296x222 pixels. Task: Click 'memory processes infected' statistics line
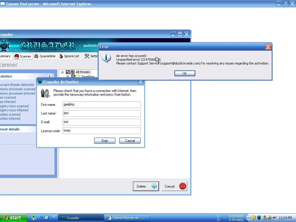click(18, 93)
